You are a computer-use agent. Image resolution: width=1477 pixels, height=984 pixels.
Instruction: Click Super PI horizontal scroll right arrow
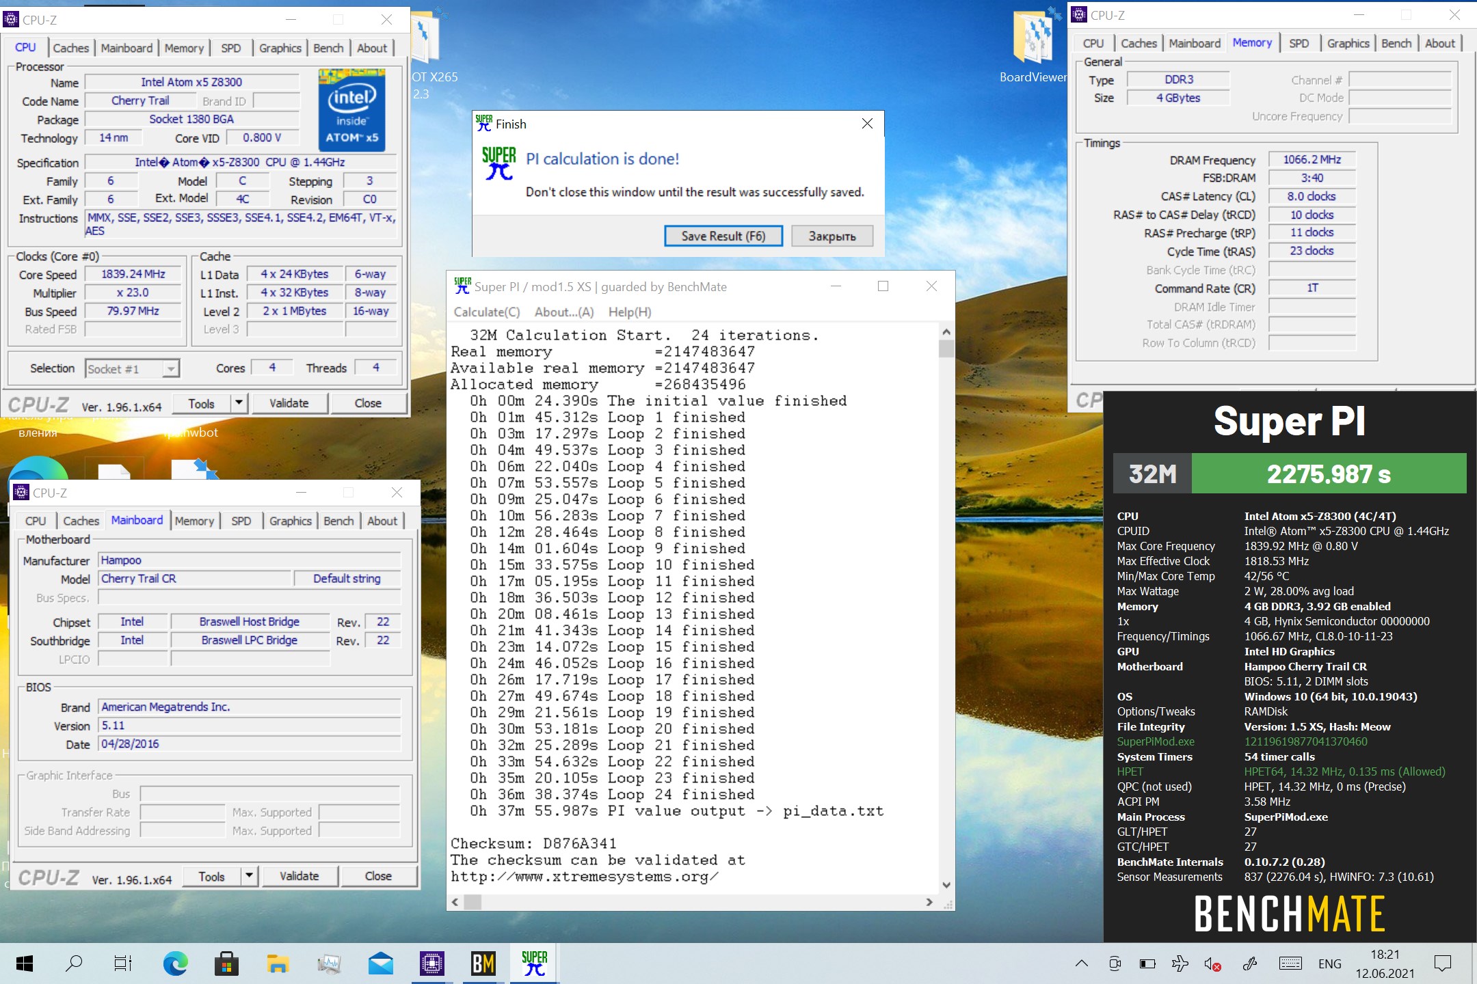pyautogui.click(x=929, y=902)
